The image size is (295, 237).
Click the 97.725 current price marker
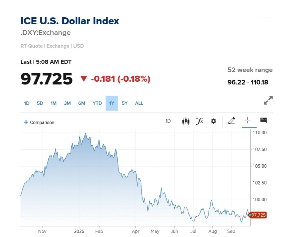pyautogui.click(x=258, y=215)
